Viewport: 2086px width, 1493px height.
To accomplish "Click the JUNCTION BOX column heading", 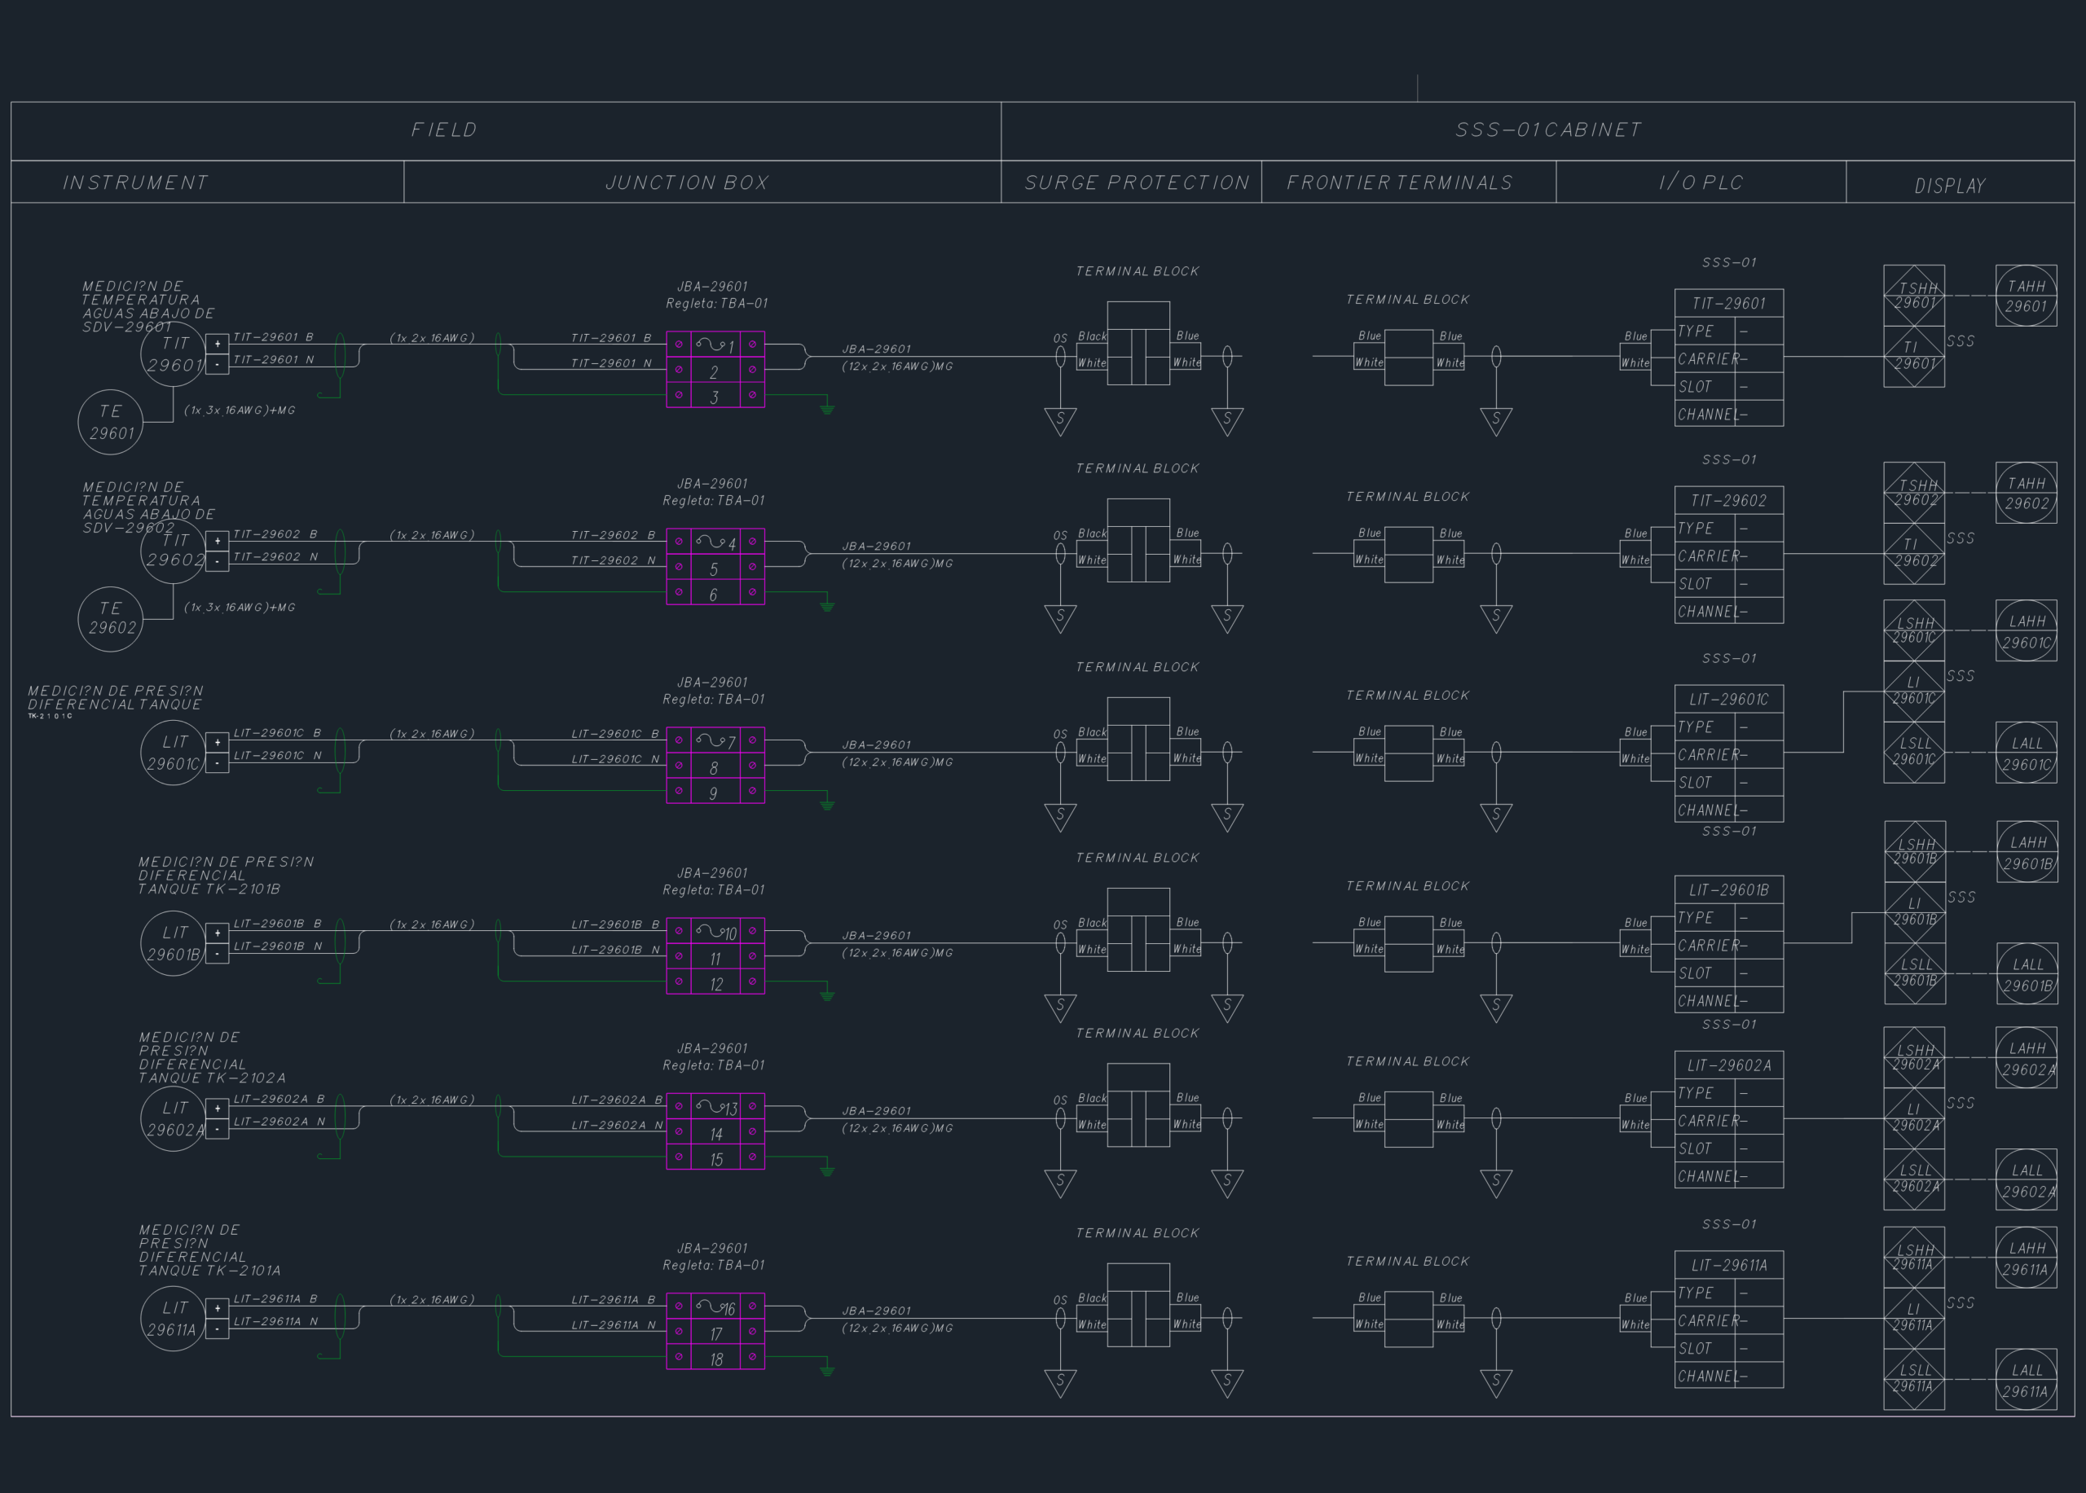I will click(x=687, y=183).
